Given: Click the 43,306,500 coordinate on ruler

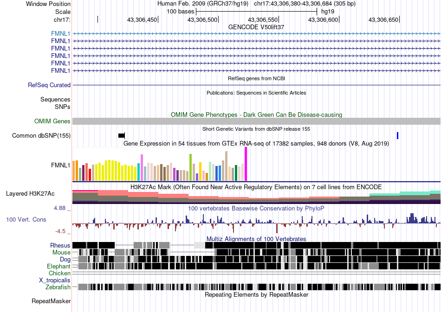Looking at the screenshot, I should pyautogui.click(x=202, y=19).
